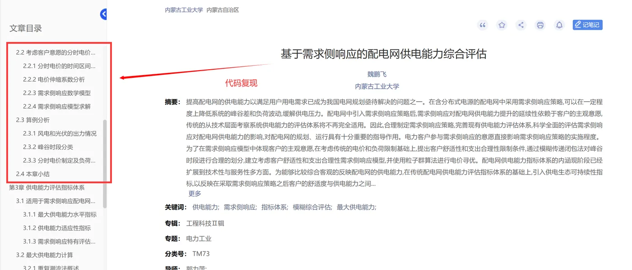Click the star favorite icon
The height and width of the screenshot is (270, 632).
pos(502,25)
